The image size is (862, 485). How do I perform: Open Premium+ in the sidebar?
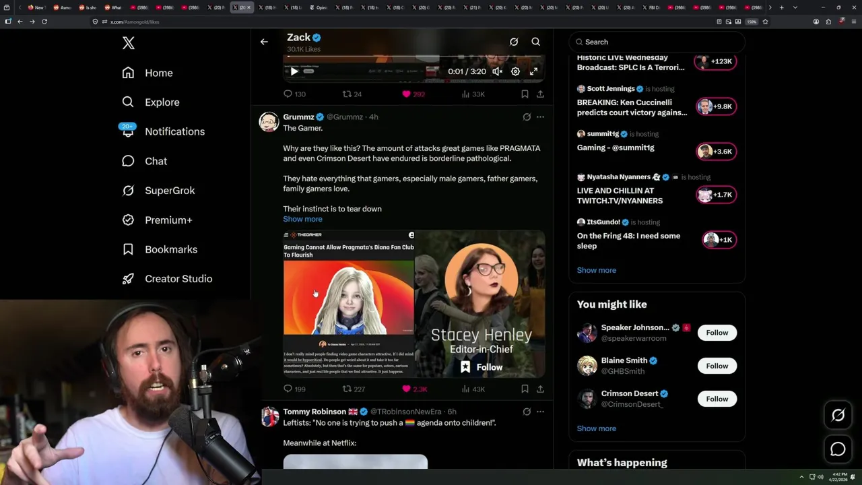[157, 220]
